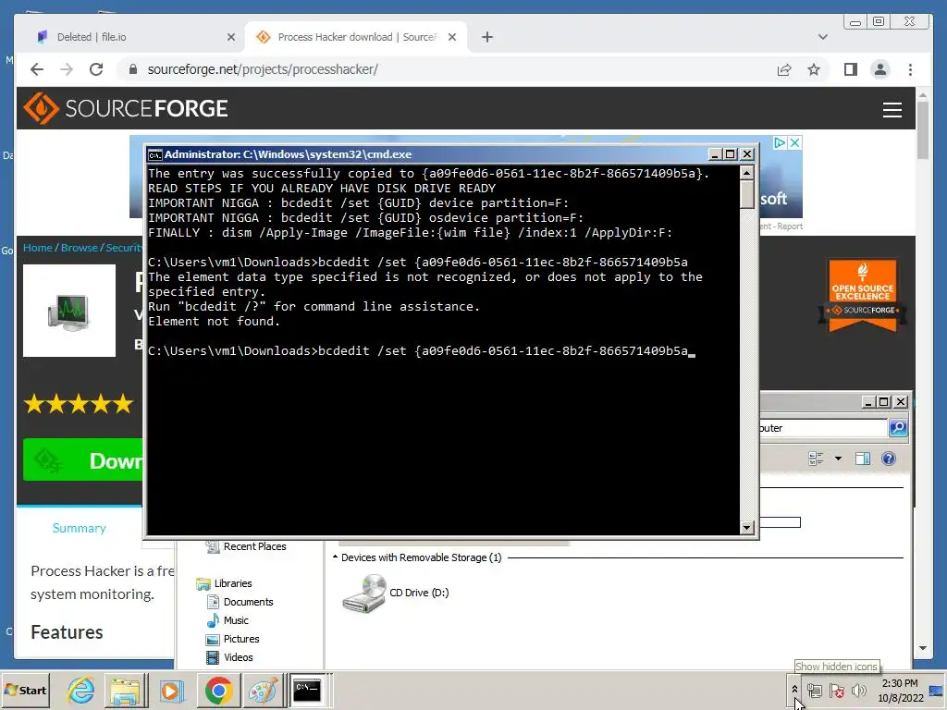The height and width of the screenshot is (710, 947).
Task: Click the volume speaker tray icon
Action: coord(858,690)
